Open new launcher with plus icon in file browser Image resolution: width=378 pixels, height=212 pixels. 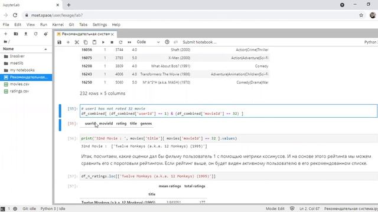(x=6, y=34)
